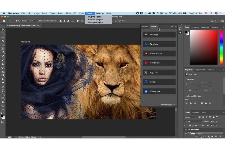Click the Home icon in options bar
The image size is (225, 150).
[x=4, y=21]
